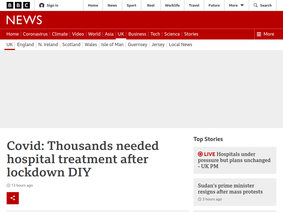This screenshot has height=212, width=283.
Task: Click the hamburger menu icon beside More
Action: click(259, 34)
